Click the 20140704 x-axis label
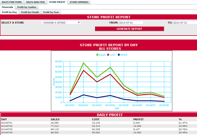197x135 pixels. (110, 105)
